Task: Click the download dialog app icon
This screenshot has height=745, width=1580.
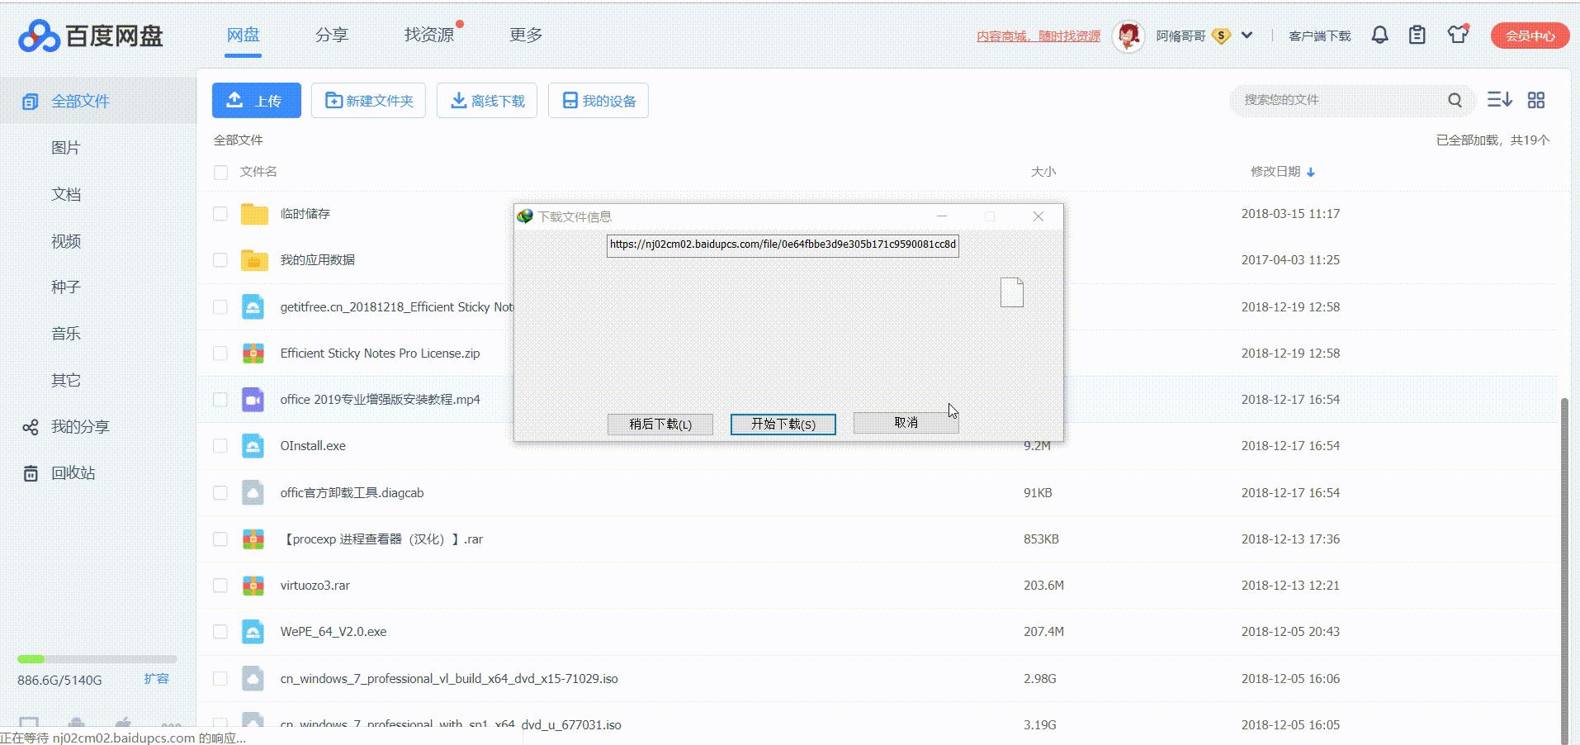Action: tap(525, 216)
